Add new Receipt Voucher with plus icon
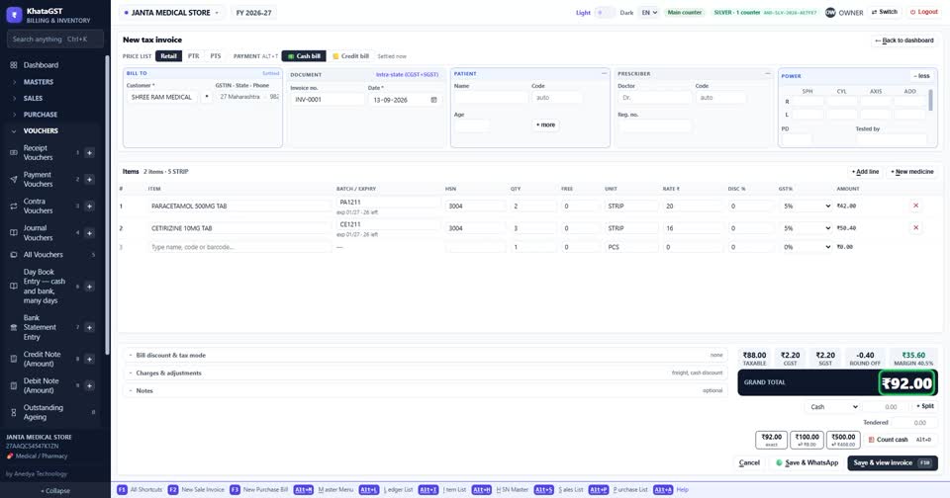This screenshot has width=950, height=498. 89,153
